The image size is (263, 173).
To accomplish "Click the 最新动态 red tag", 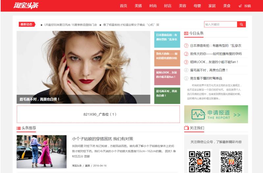I will tap(27, 24).
